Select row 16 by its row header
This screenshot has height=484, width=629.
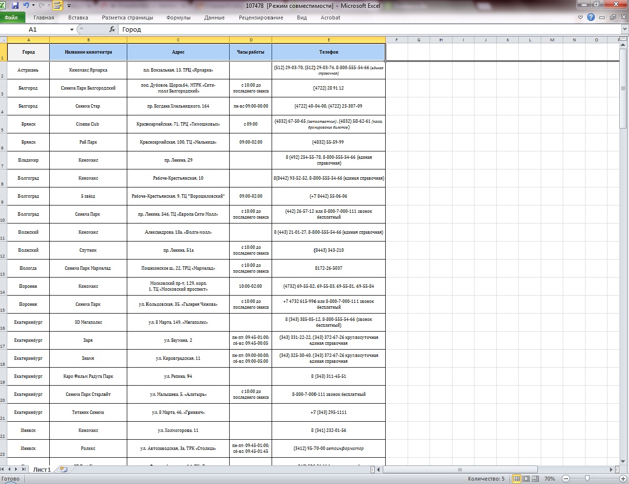click(x=3, y=322)
